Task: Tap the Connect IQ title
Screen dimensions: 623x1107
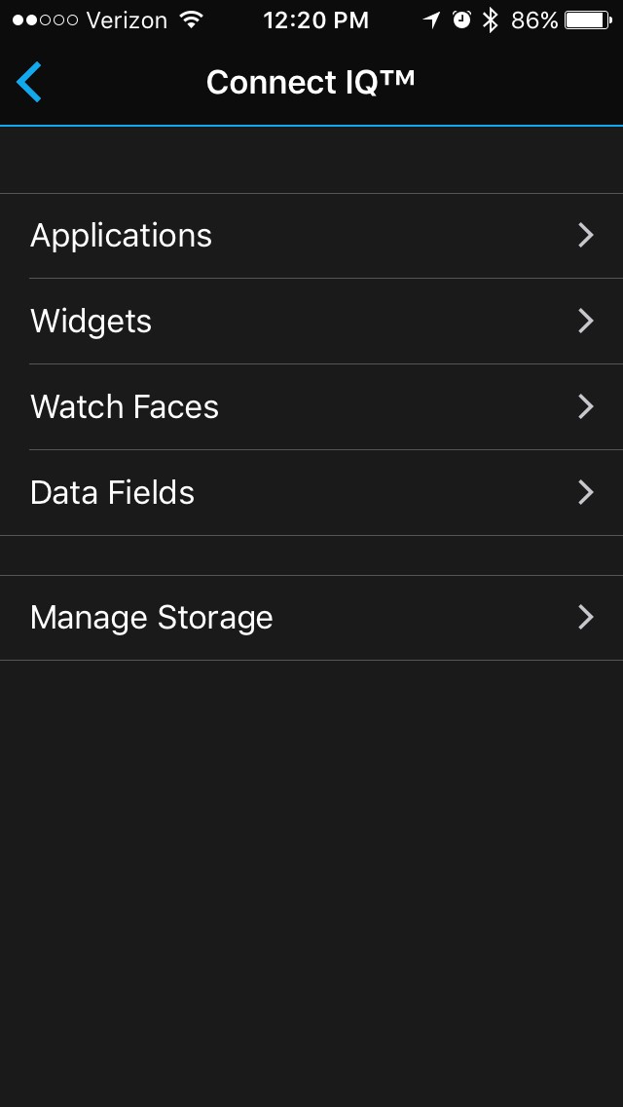Action: pos(311,82)
